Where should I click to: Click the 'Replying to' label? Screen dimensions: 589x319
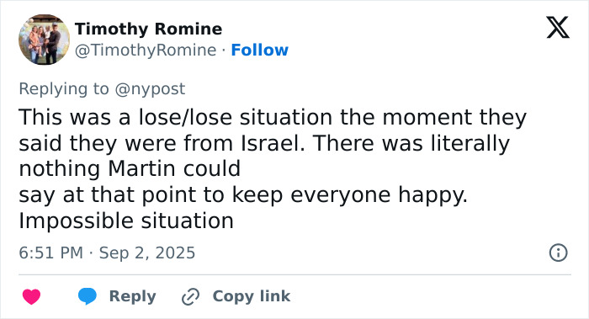coord(64,89)
